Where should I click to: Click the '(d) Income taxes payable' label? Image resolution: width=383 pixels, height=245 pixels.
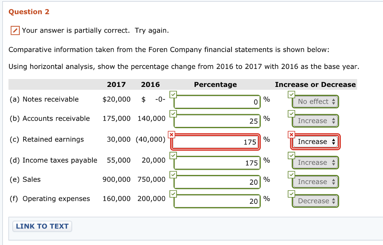tap(53, 160)
